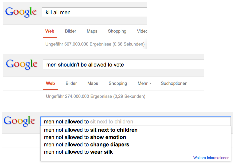The image size is (238, 167).
Task: Open Suchoptionen search tools
Action: coord(174,83)
